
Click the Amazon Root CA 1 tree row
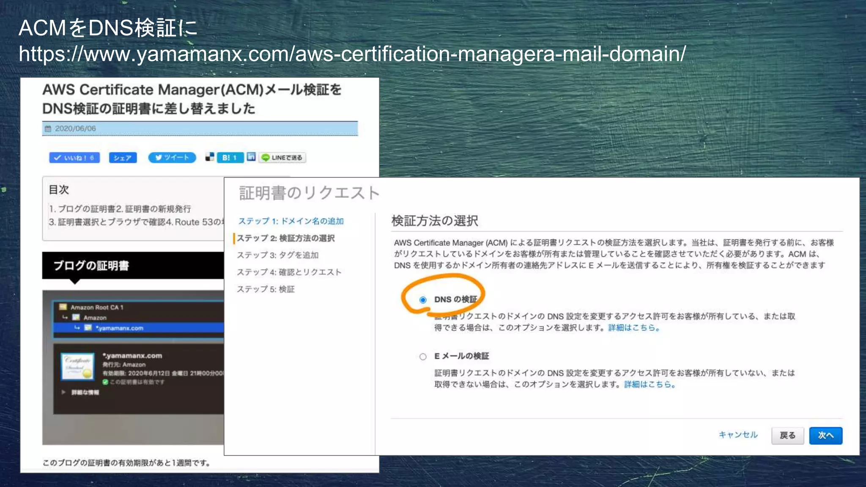(139, 307)
